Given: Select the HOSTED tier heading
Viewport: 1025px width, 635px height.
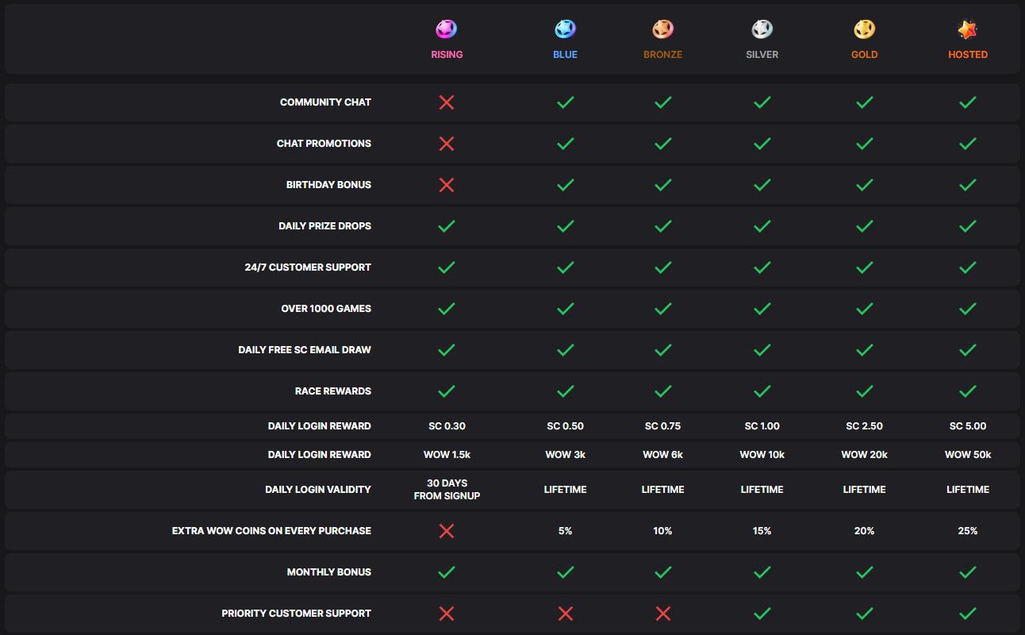Looking at the screenshot, I should pos(968,55).
